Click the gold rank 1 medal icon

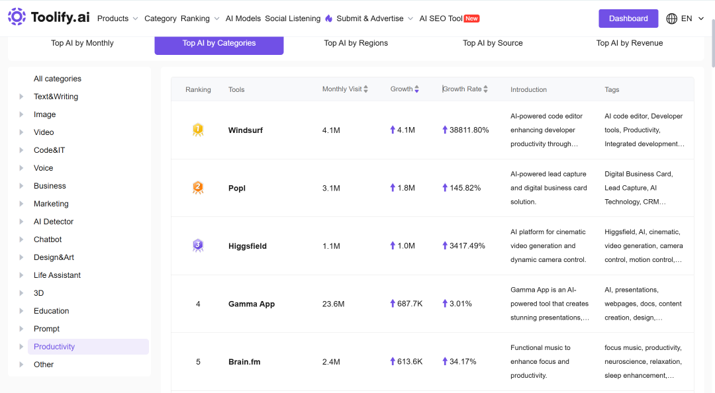tap(198, 130)
